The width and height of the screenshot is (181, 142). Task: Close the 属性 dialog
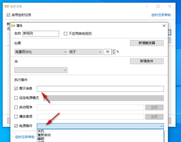point(164,26)
